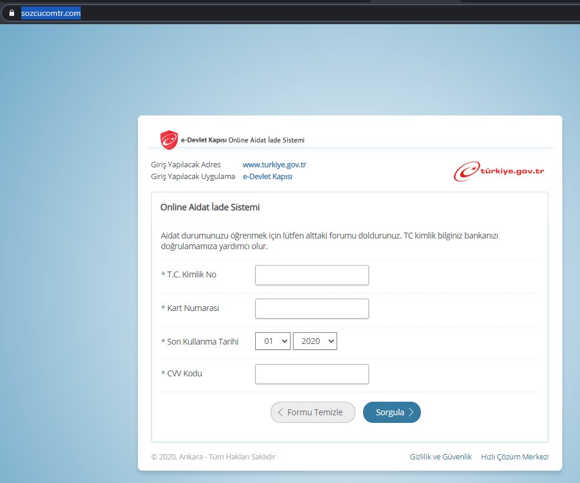Click the Formu Temizle button
580x483 pixels.
[x=313, y=412]
